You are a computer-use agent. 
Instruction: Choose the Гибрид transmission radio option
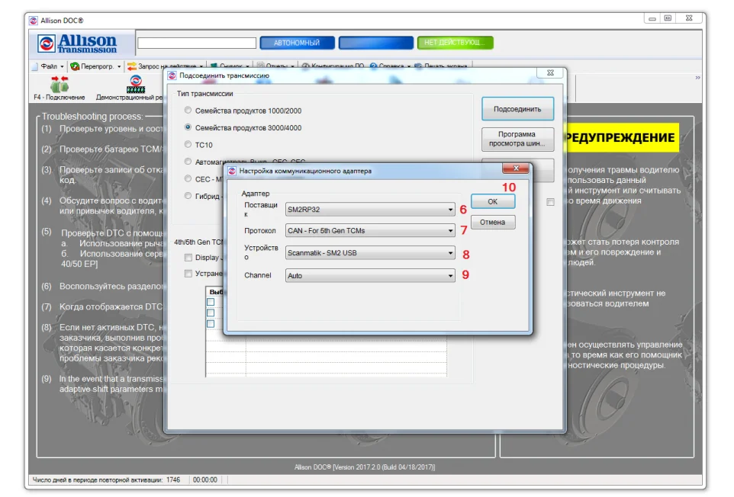[188, 196]
